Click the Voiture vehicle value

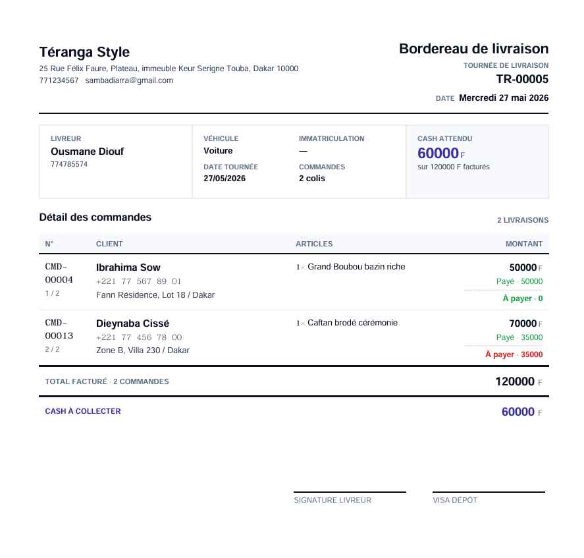[218, 151]
